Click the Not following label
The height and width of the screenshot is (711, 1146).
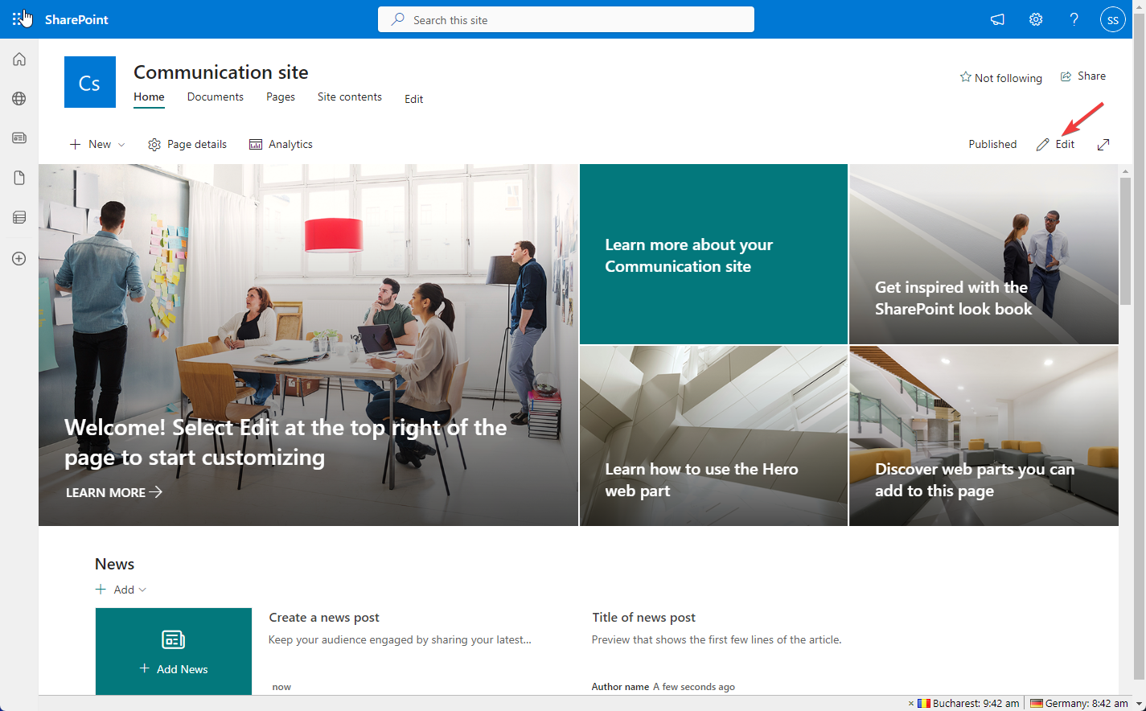(x=1008, y=78)
